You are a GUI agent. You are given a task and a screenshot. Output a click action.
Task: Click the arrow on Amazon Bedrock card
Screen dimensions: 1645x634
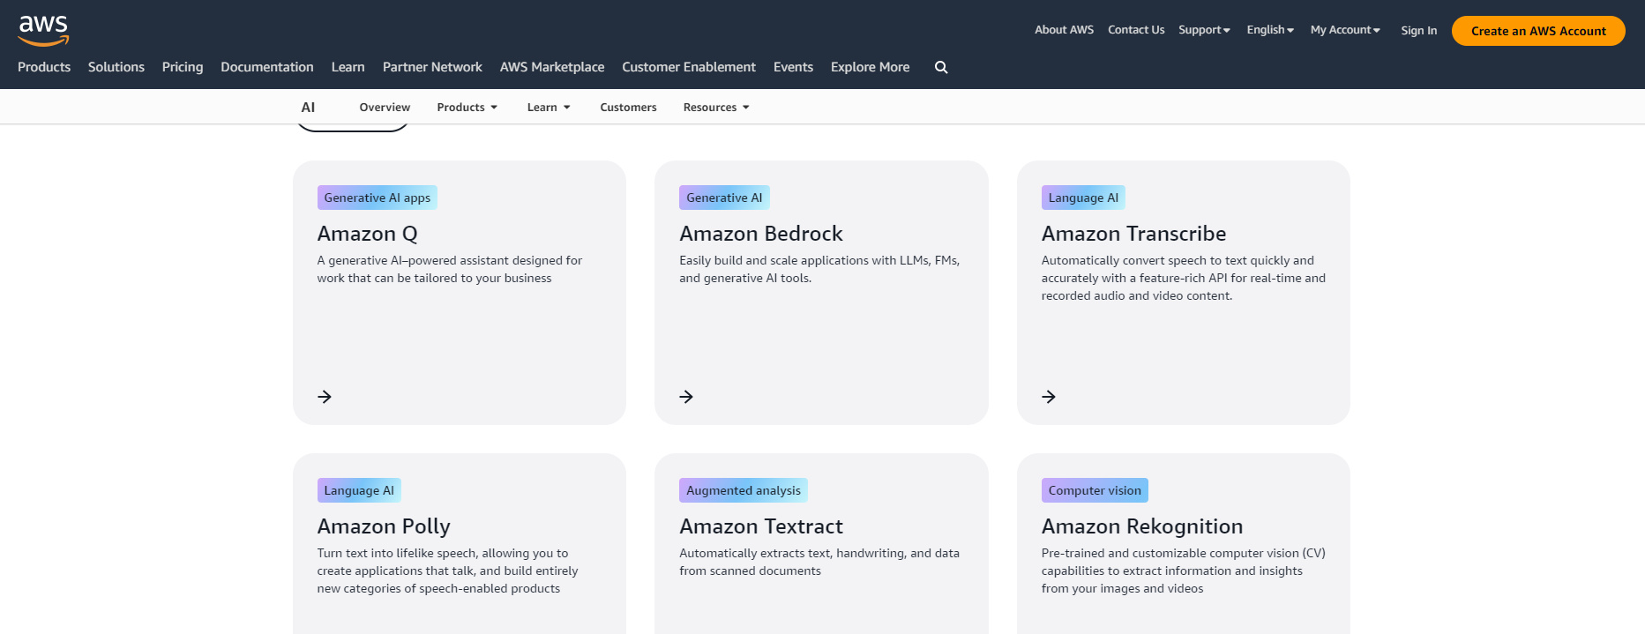pyautogui.click(x=686, y=397)
